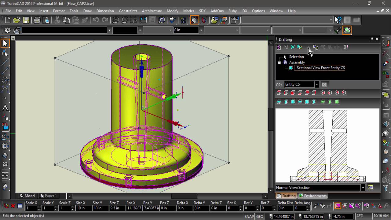
Task: Click first icon in Drafting palette toolbar
Action: 279,47
